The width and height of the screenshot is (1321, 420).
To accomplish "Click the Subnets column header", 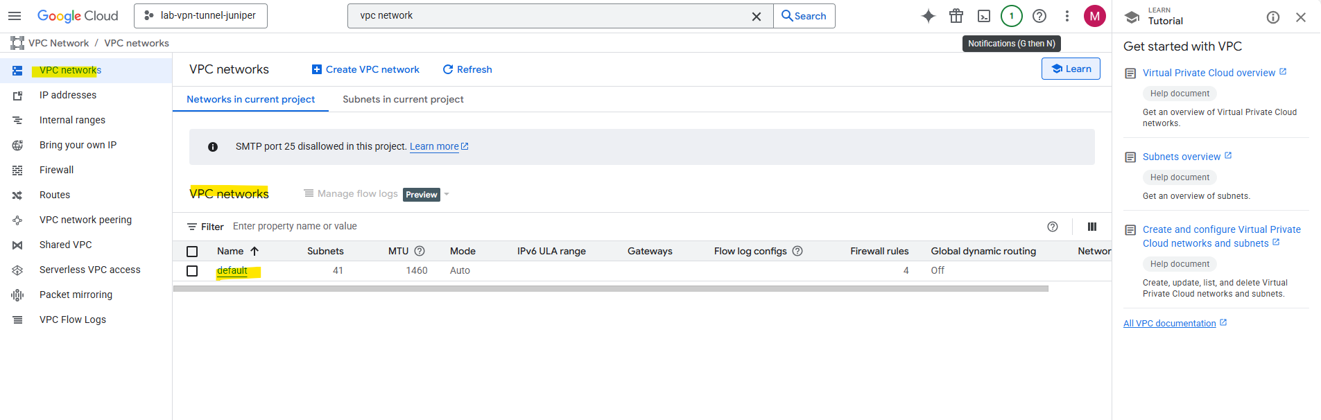I will [x=325, y=251].
